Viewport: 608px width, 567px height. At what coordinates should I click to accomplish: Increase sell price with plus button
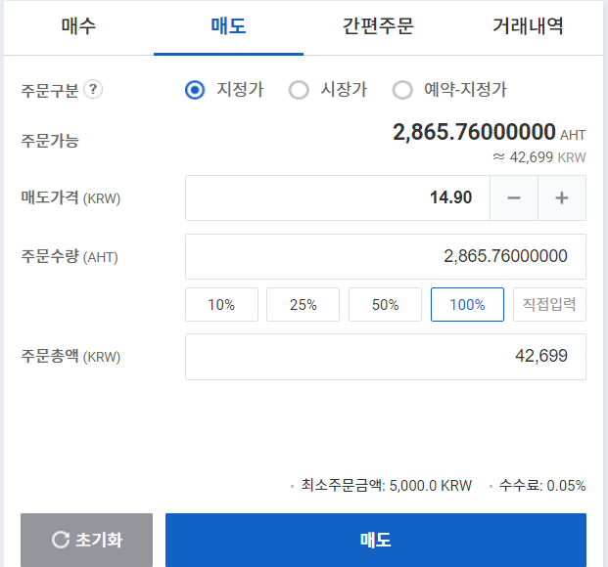coord(562,197)
